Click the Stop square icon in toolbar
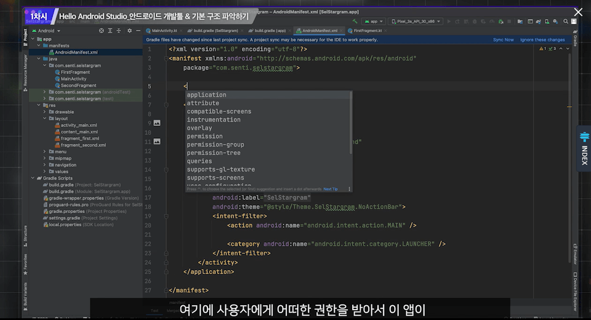 coord(509,22)
